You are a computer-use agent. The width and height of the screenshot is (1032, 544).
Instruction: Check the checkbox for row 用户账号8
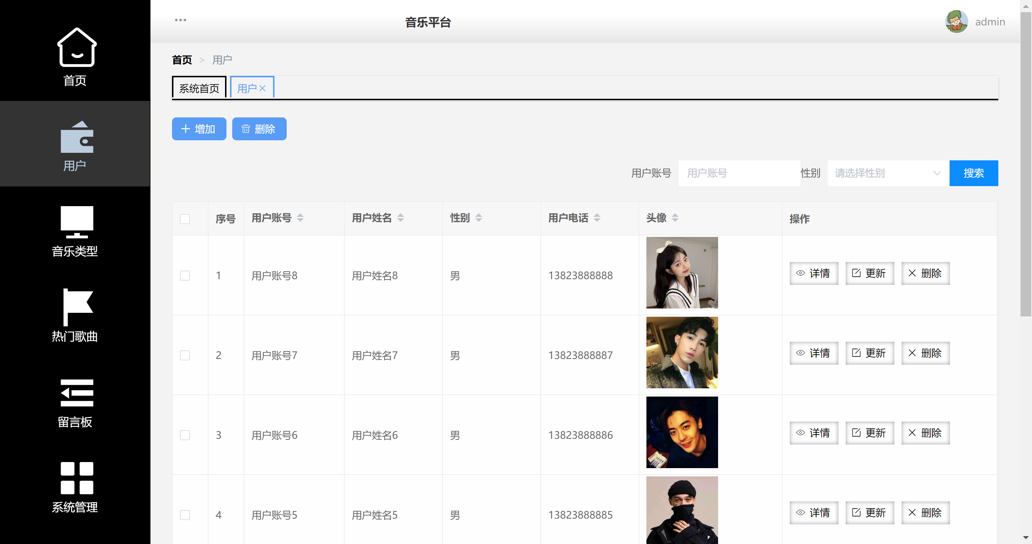185,276
